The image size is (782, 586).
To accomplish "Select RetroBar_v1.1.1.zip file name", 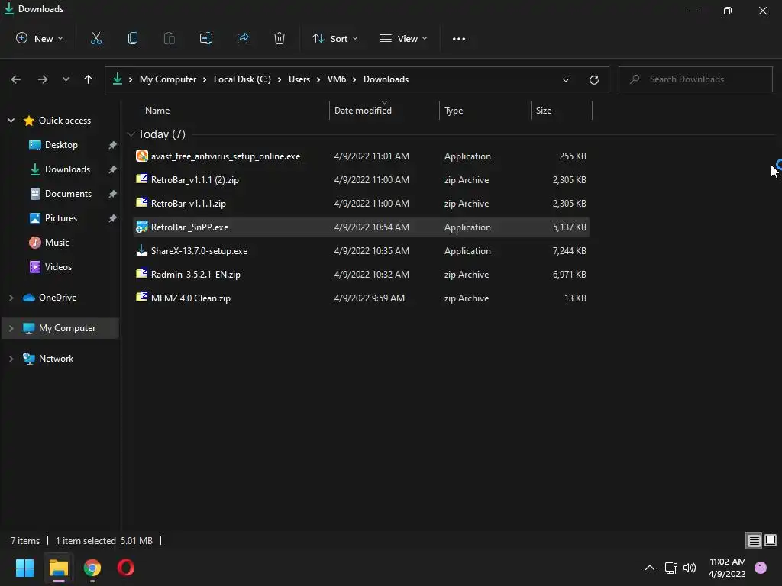I will (x=189, y=203).
